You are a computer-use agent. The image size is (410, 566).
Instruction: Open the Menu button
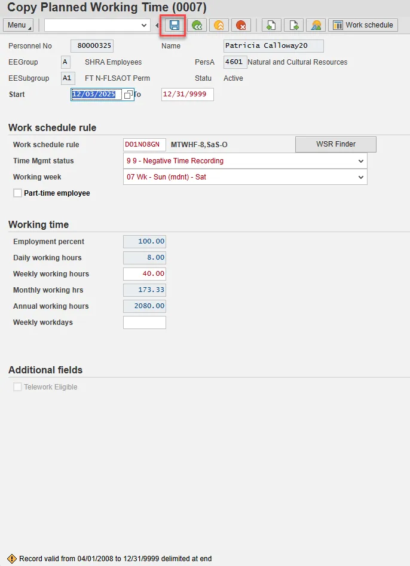[x=18, y=25]
